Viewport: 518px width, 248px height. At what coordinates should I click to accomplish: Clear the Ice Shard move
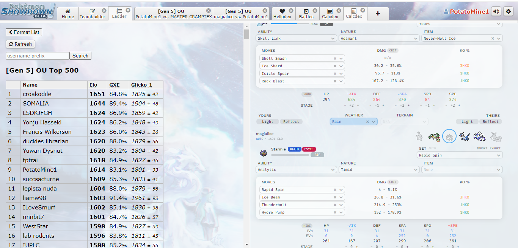[335, 66]
